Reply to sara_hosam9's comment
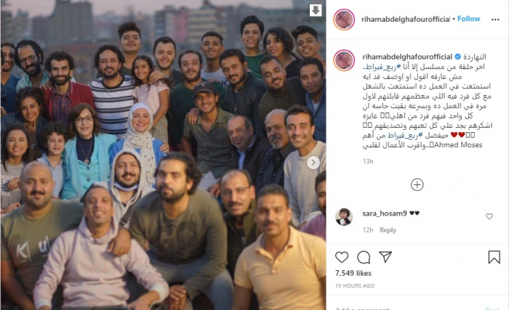The image size is (509, 310). [x=388, y=230]
